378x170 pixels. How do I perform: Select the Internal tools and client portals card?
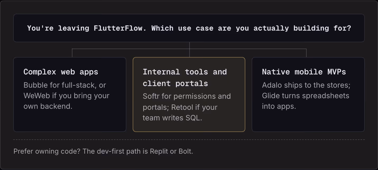click(x=189, y=95)
